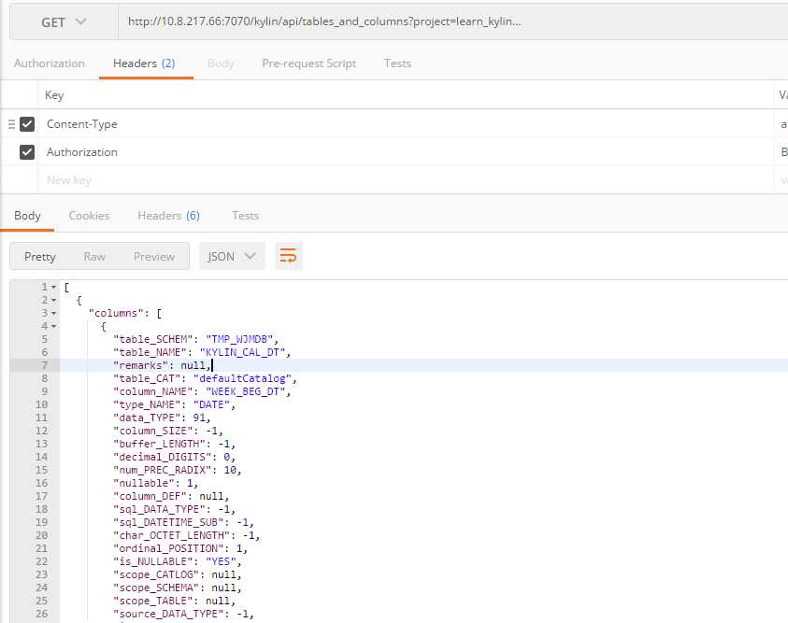Screen dimensions: 788x623
Task: Click the "KYLIN_CAL_DT" table name value
Action: point(242,352)
